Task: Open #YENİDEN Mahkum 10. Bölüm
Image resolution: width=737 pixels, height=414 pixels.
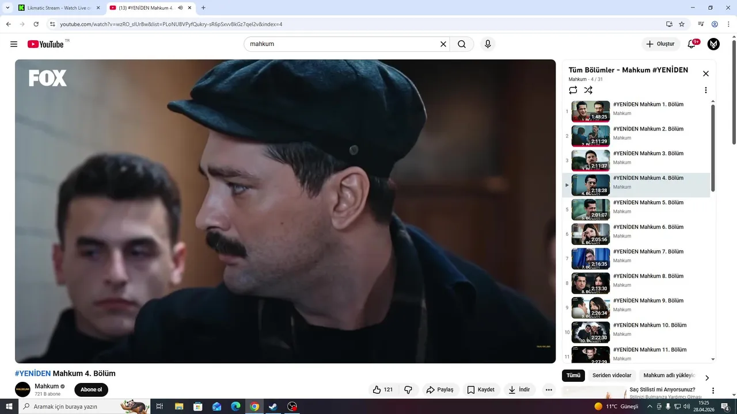Action: [637, 332]
